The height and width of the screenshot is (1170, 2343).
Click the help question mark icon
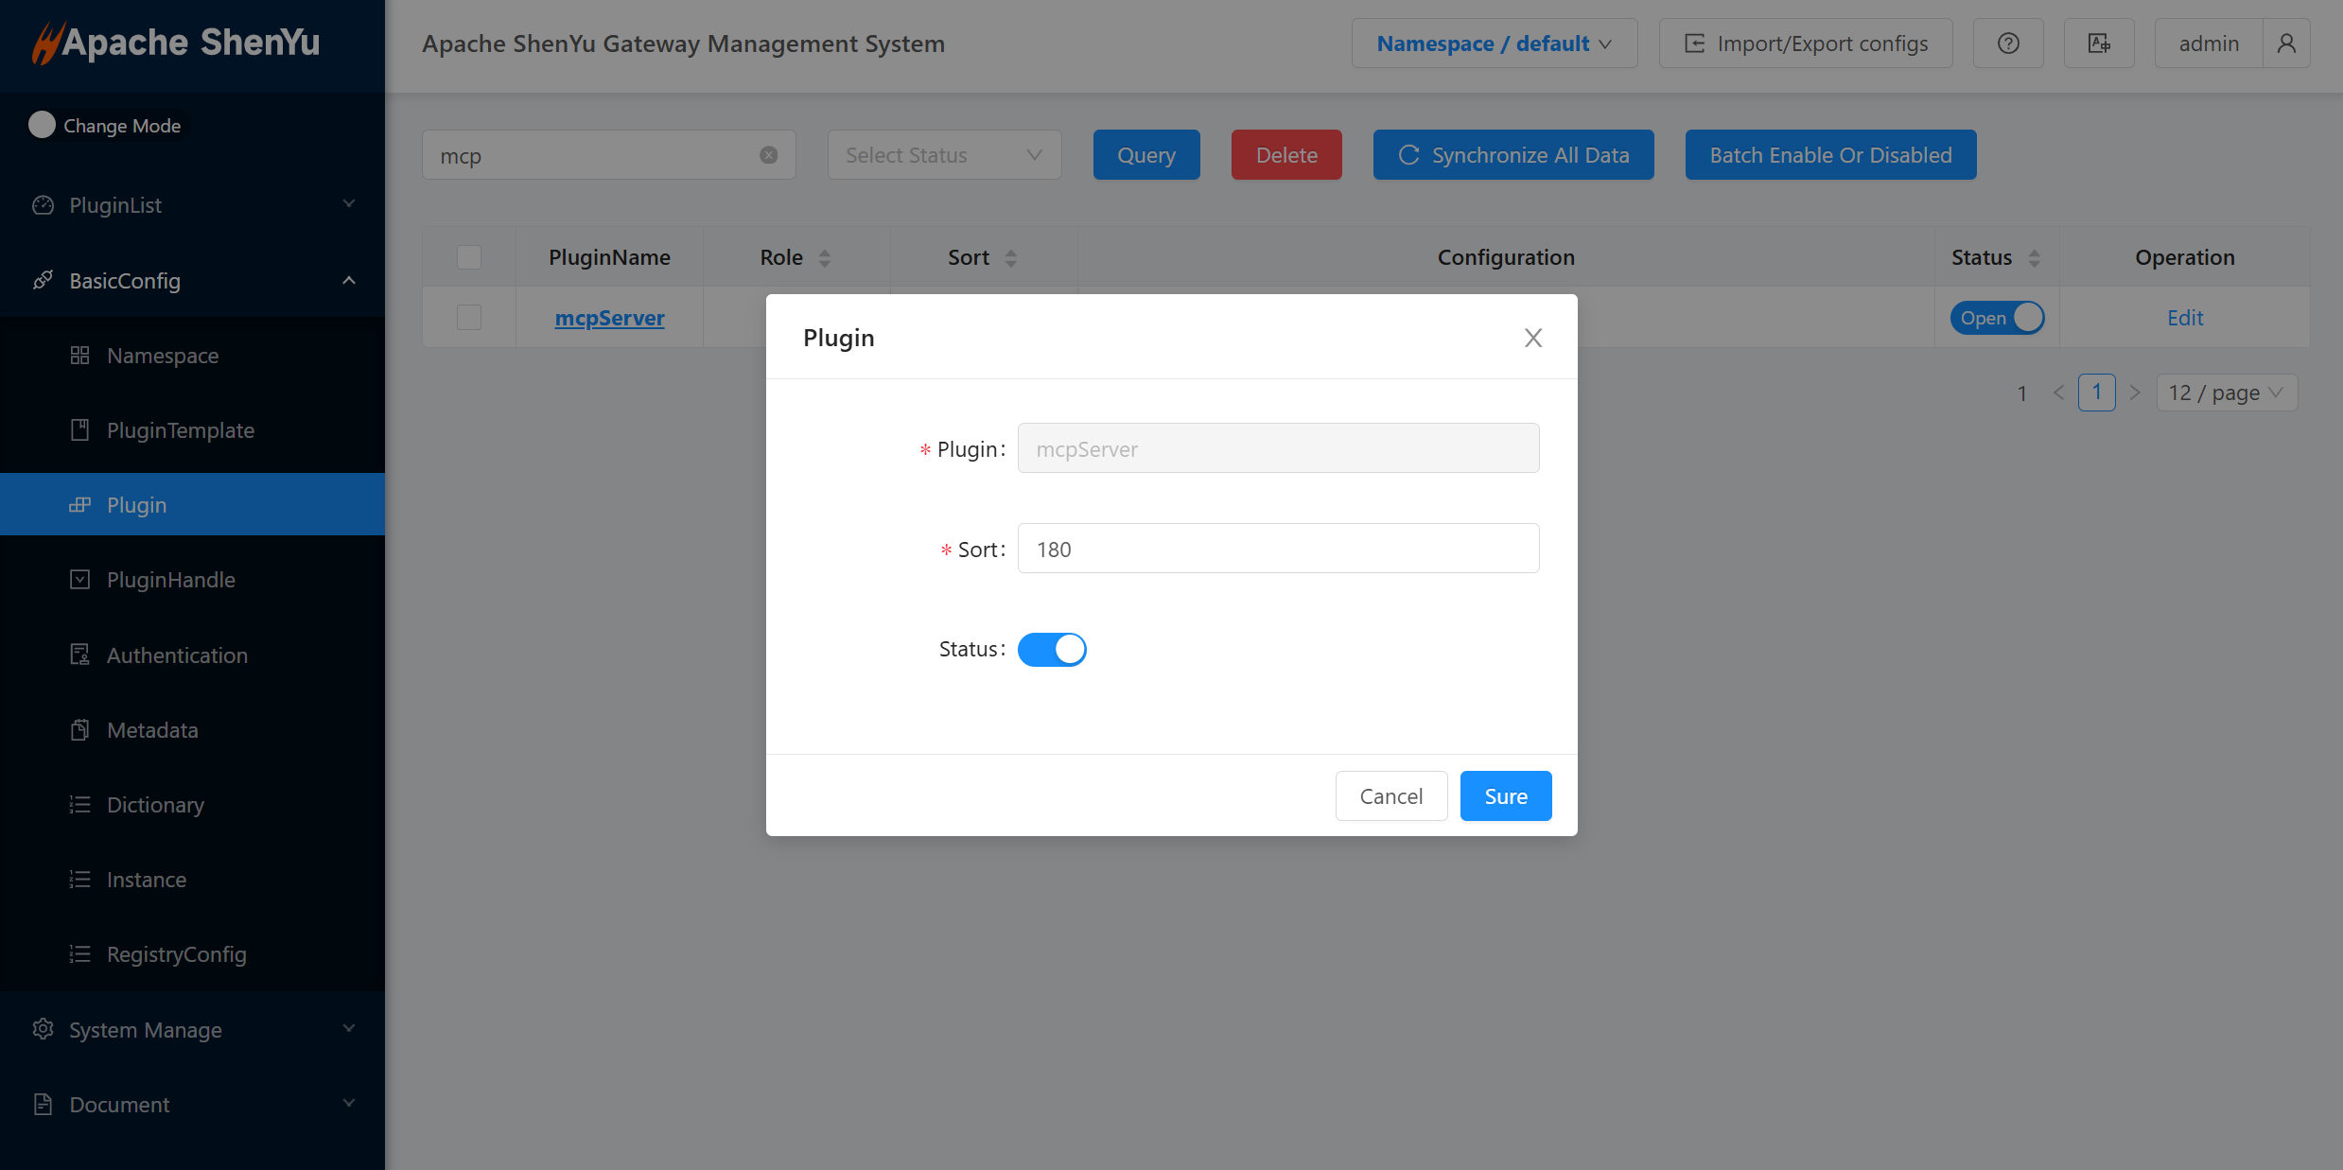pyautogui.click(x=2007, y=44)
